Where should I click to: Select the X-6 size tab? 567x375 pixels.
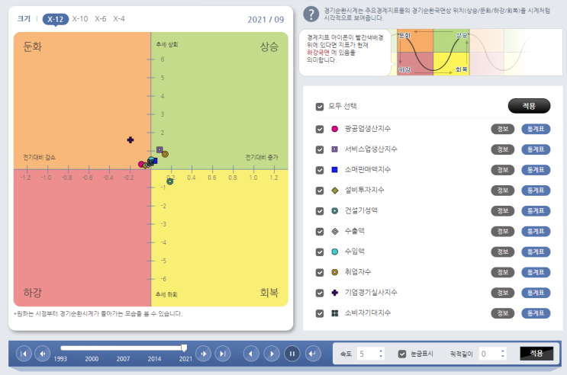101,19
